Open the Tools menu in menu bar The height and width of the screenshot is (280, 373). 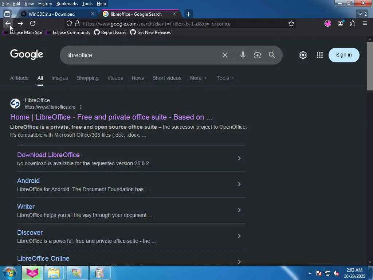point(87,4)
